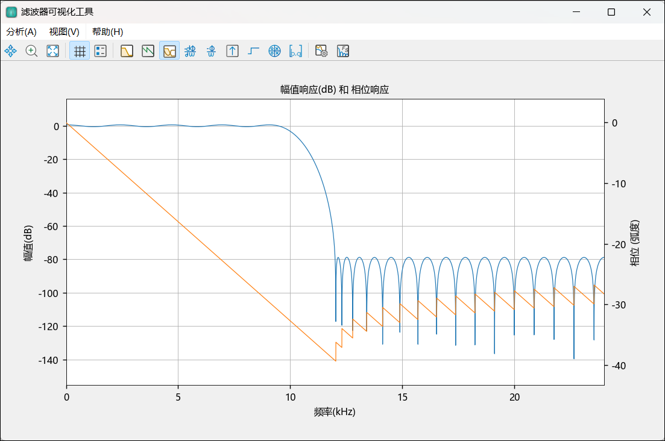
Task: Click the plot title 幅值响应(dB) 和 相位响应
Action: point(335,90)
